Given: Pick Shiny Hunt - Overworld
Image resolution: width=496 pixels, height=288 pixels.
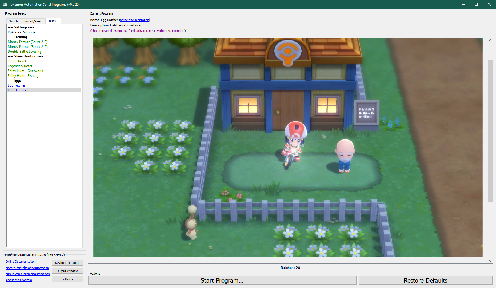Looking at the screenshot, I should tap(26, 71).
